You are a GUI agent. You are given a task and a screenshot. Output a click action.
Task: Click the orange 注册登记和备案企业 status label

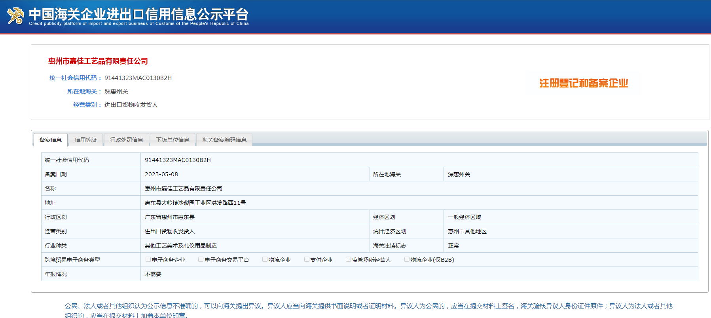pos(584,83)
